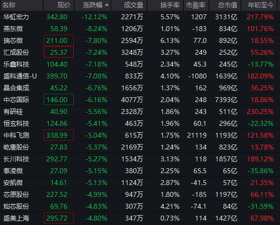
Task: Click the 换手率 column header
Action: point(170,5)
